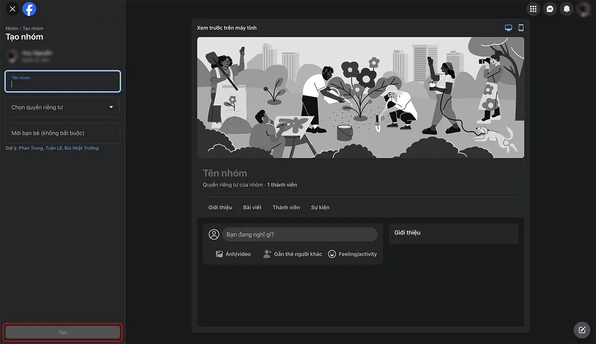Click the Mời bạn bè field
This screenshot has width=596, height=344.
[x=62, y=133]
